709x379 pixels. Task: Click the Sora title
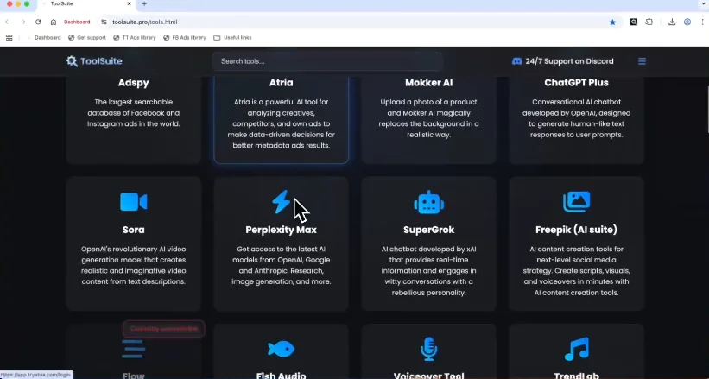pos(133,230)
